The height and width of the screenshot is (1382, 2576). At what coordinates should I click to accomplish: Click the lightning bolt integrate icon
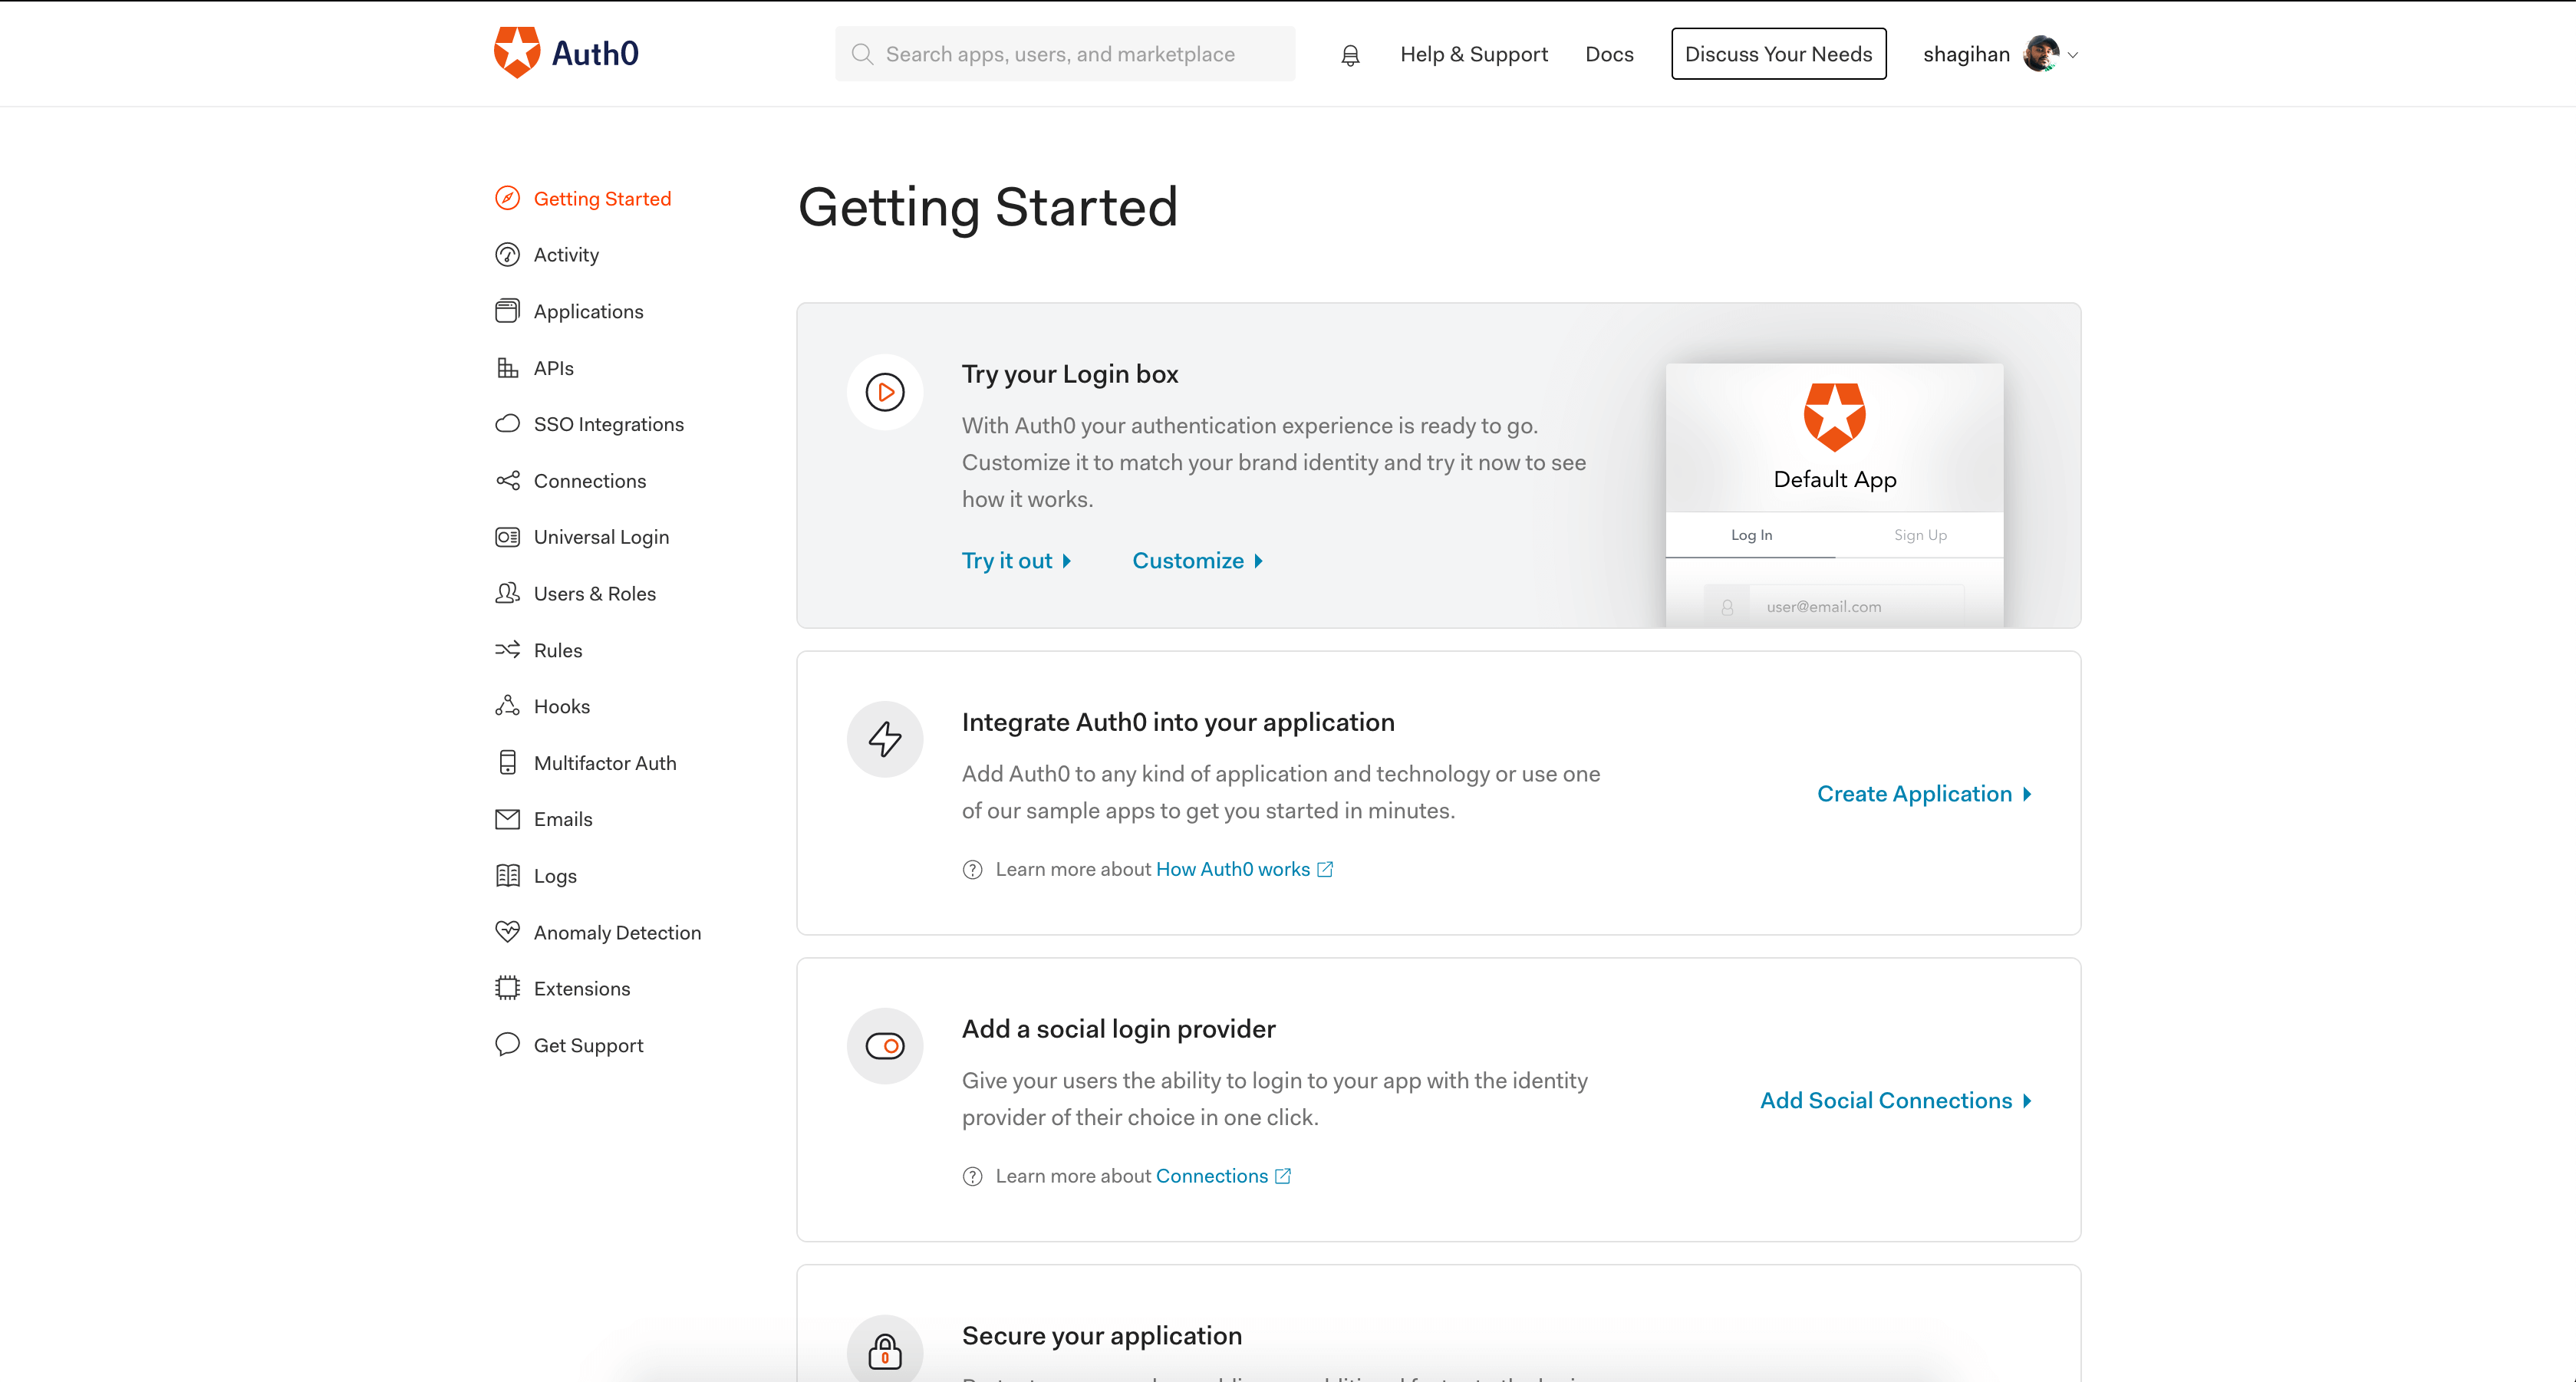pyautogui.click(x=885, y=739)
